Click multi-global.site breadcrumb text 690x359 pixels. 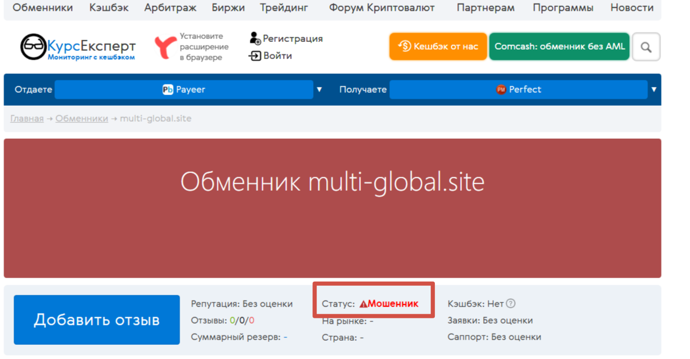click(x=155, y=118)
